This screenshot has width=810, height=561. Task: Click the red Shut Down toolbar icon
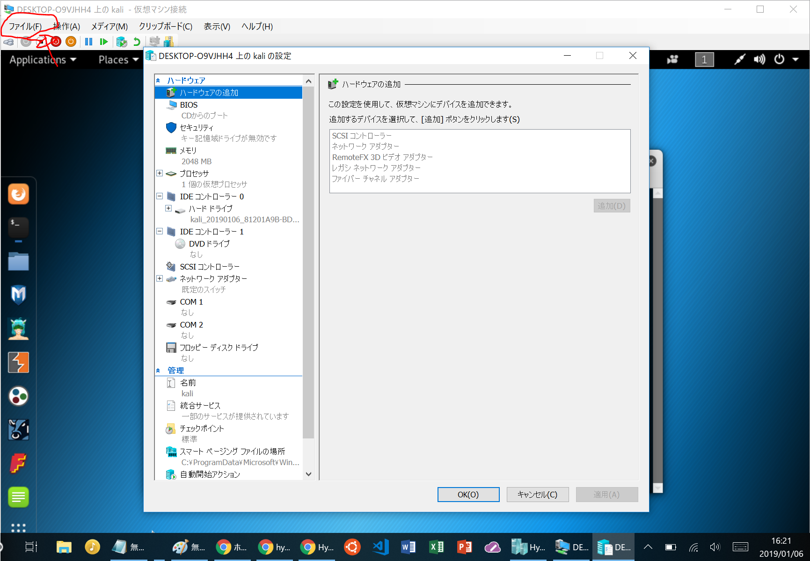coord(56,42)
